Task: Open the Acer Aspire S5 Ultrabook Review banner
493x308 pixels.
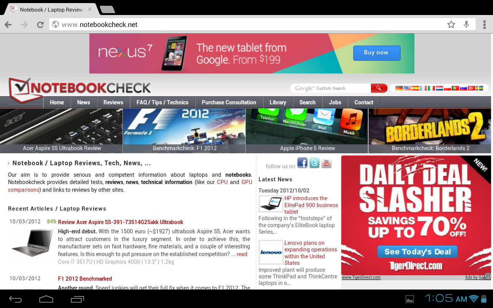Action: click(x=61, y=131)
